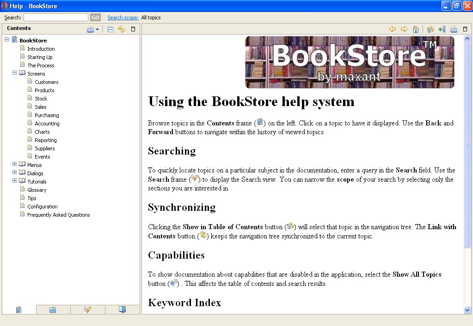Expand the Dialogs tree node
The width and height of the screenshot is (473, 326).
[14, 172]
